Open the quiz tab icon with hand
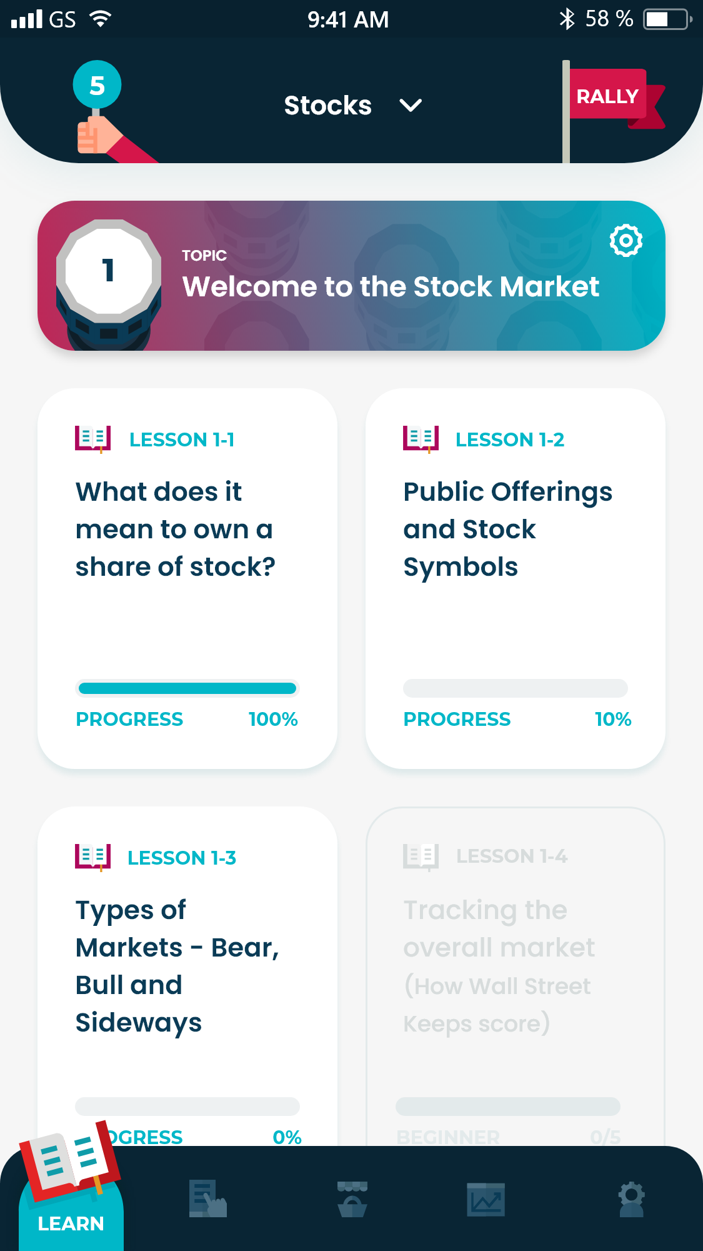Image resolution: width=703 pixels, height=1251 pixels. click(x=208, y=1198)
